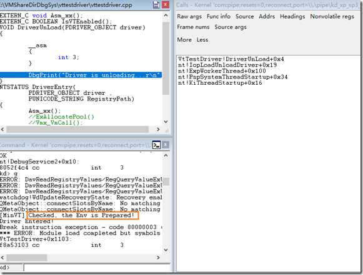Click Command window scroll left arrow
Viewport: 363px width, 275px height.
coord(2,258)
